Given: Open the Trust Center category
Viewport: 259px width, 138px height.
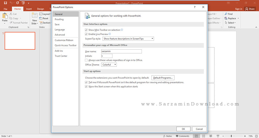Looking at the screenshot, I should tap(65, 56).
